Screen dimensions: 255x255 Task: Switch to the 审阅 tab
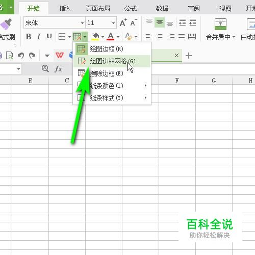(194, 8)
